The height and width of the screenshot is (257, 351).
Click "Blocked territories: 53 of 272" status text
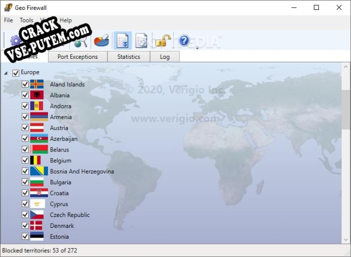click(x=40, y=251)
